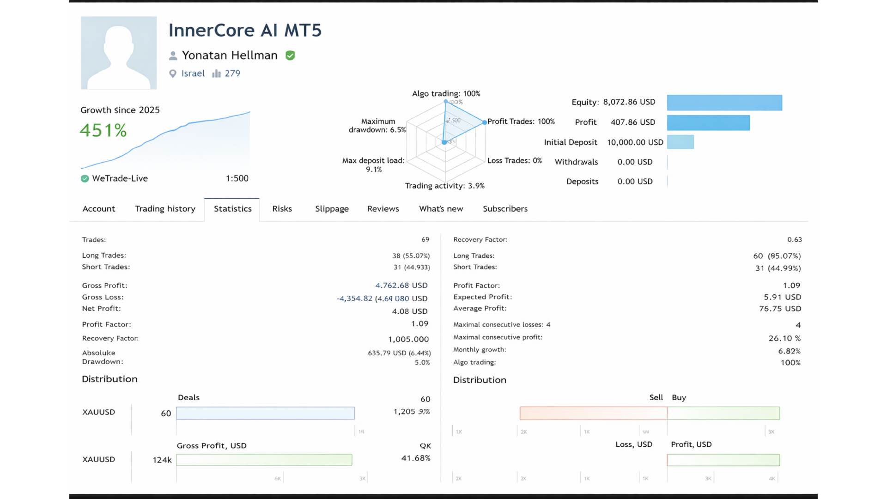Click the person icon beside Yonatan Hellman
The width and height of the screenshot is (887, 499).
[173, 56]
